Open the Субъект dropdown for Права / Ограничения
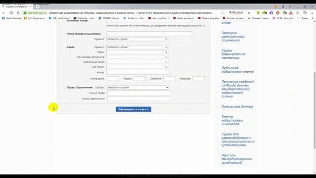The width and height of the screenshot is (316, 178). 138,88
